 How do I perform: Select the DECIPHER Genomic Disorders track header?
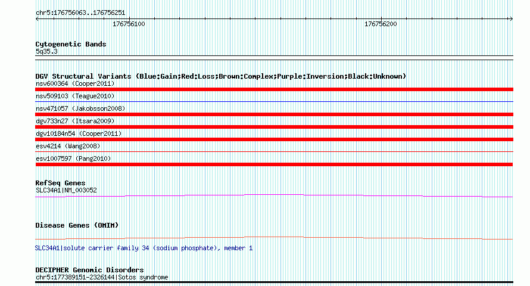click(89, 270)
